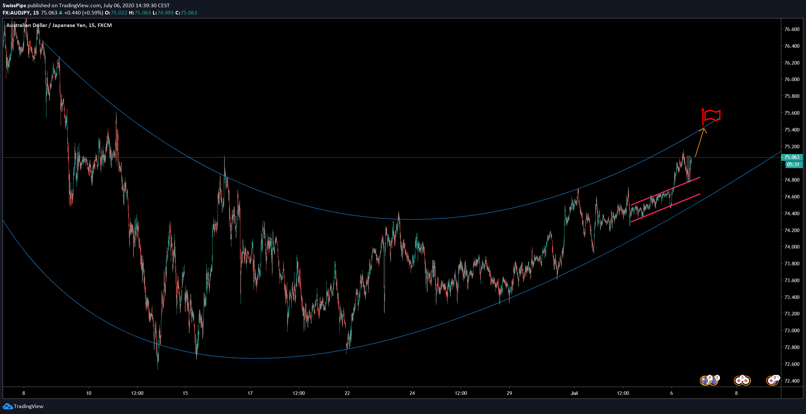
Task: Click the 05:31 bar countdown label
Action: 793,164
